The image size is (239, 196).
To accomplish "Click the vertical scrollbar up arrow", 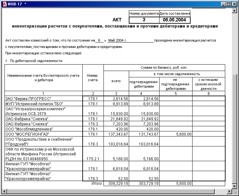I will (x=234, y=11).
